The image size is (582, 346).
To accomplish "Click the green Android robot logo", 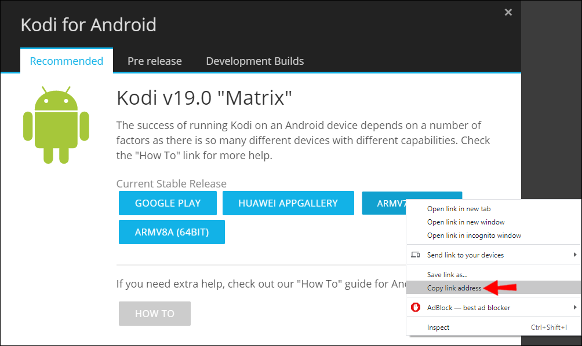I will (56, 124).
